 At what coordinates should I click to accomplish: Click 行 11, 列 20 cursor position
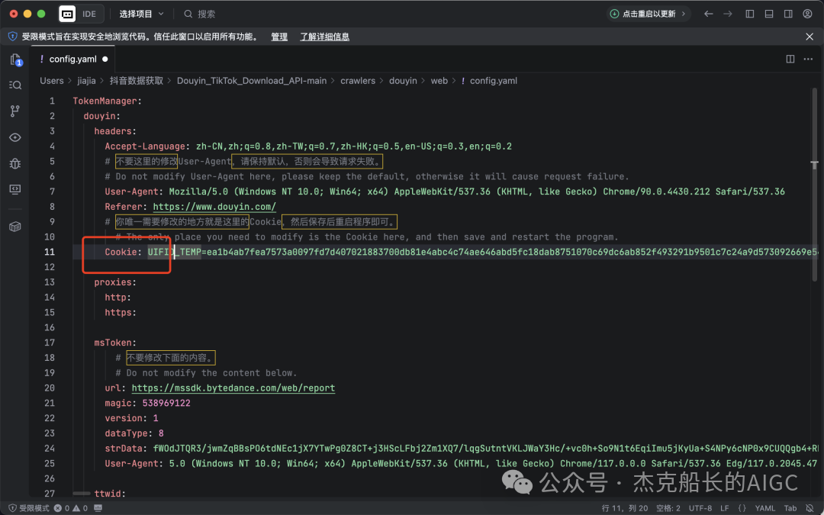625,508
